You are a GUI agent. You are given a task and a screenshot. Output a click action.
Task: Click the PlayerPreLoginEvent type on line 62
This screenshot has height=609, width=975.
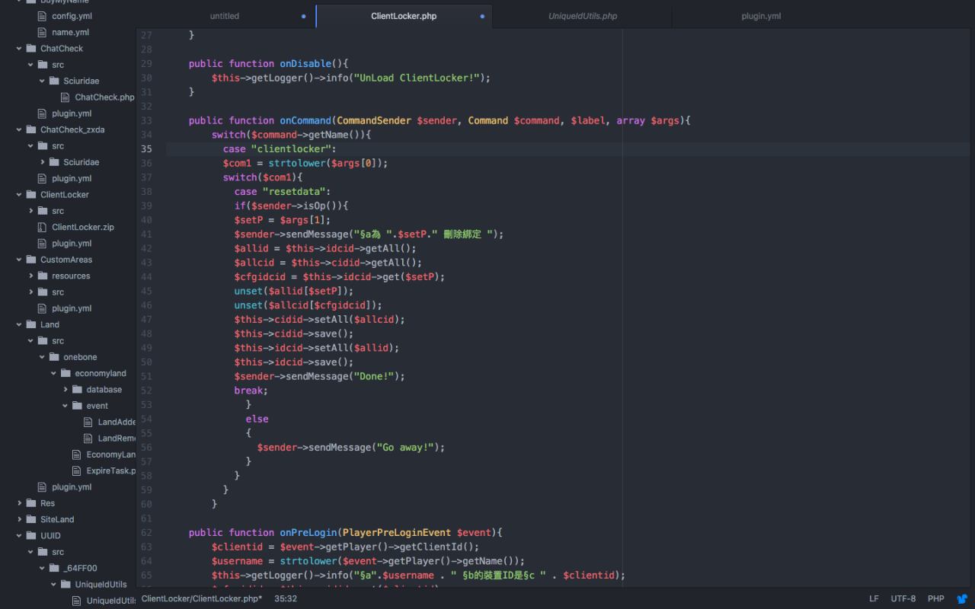click(x=397, y=533)
